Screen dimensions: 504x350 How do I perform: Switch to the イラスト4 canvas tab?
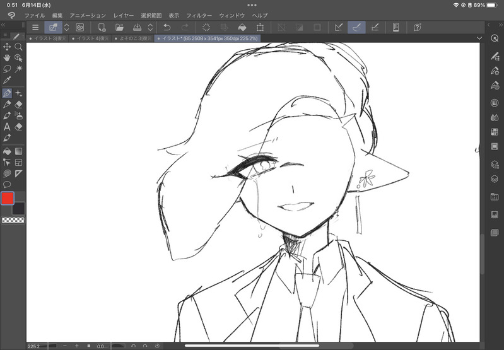click(90, 38)
